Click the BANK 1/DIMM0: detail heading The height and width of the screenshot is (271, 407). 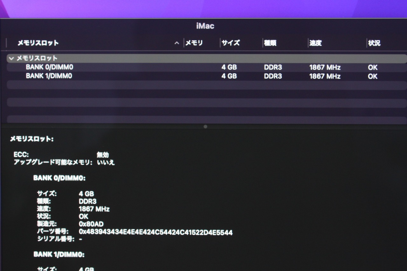(x=59, y=254)
